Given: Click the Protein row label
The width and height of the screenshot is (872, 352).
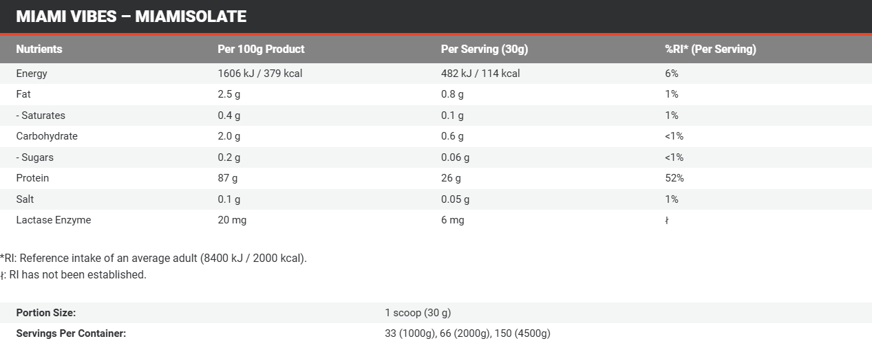Looking at the screenshot, I should click(x=32, y=178).
